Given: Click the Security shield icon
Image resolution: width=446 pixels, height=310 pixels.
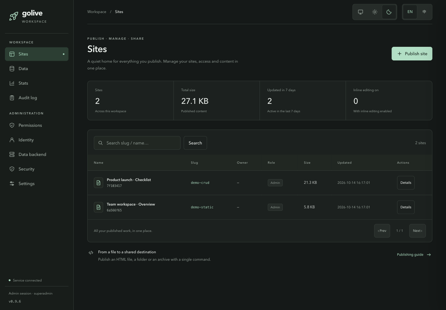Looking at the screenshot, I should tap(12, 169).
